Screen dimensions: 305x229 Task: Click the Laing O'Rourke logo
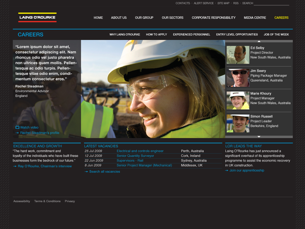[37, 17]
